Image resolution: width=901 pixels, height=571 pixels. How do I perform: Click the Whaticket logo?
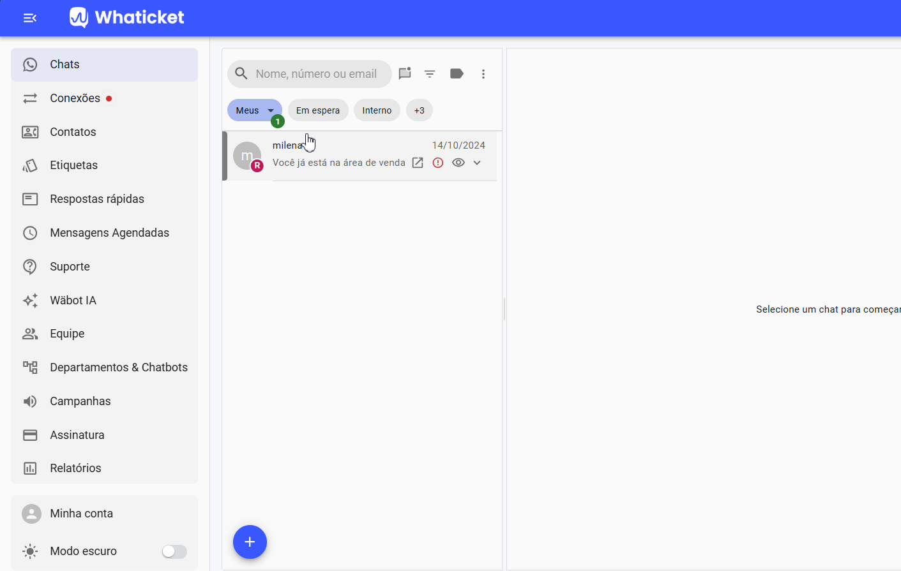coord(127,17)
